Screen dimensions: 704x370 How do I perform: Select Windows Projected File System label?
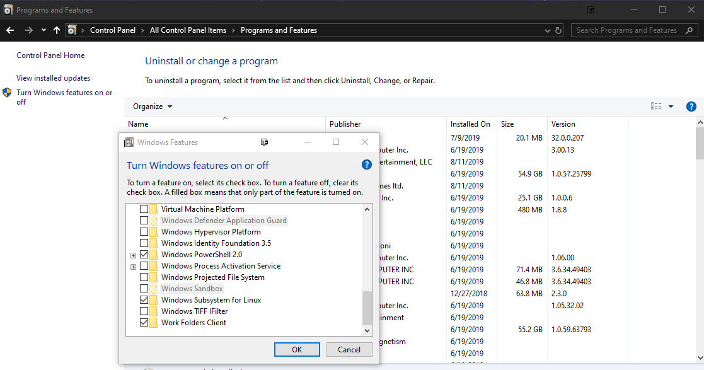point(213,277)
